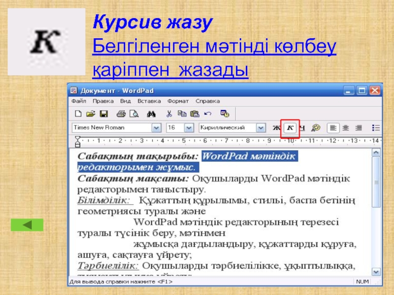Viewport: 394px width, 295px height.
Task: Toggle italic with the К button
Action: pyautogui.click(x=290, y=128)
